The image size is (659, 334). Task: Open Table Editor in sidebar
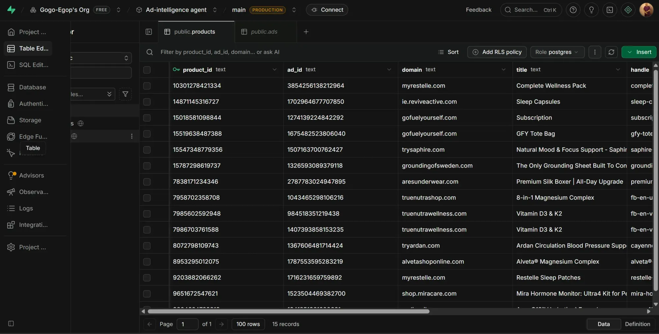[28, 48]
